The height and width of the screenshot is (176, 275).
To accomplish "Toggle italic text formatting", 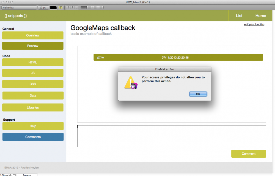I will 72,7.
